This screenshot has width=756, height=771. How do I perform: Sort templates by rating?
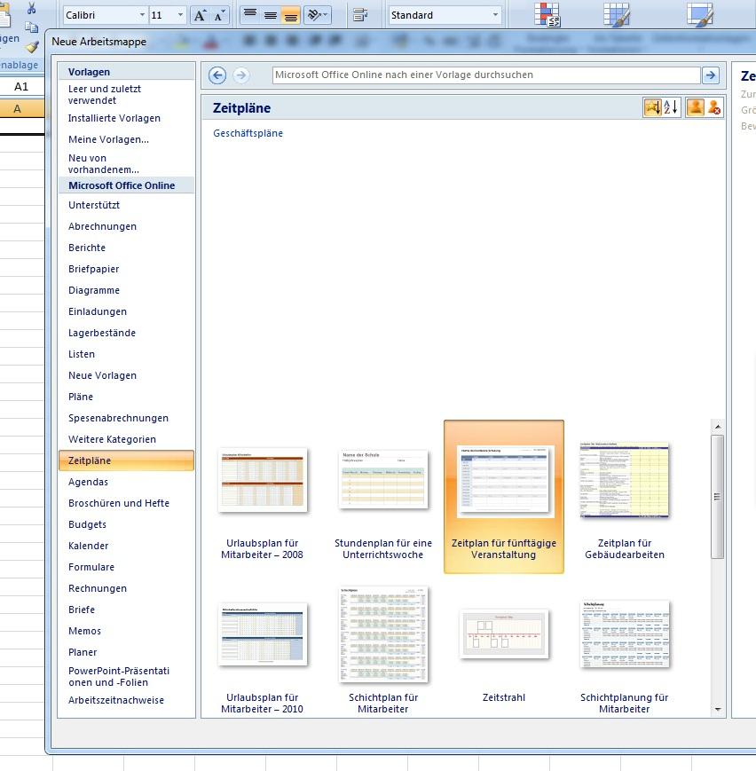[x=653, y=106]
